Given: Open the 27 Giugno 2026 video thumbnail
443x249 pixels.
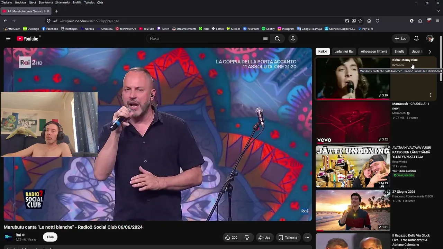Looking at the screenshot, I should [x=353, y=210].
